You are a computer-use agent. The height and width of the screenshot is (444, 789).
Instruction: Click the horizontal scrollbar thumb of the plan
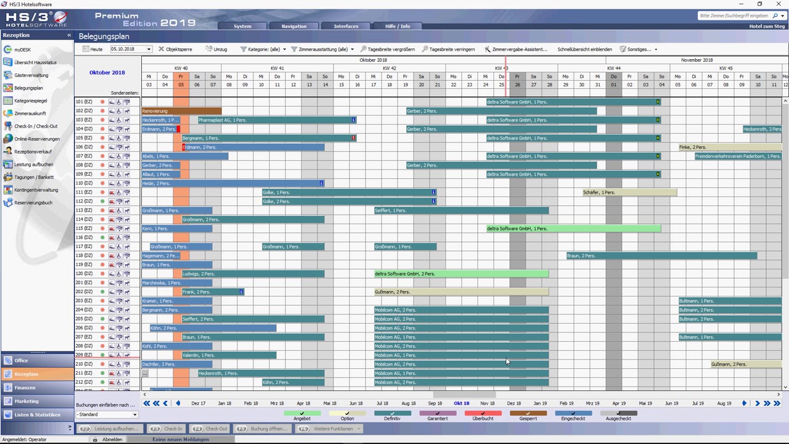(464, 395)
